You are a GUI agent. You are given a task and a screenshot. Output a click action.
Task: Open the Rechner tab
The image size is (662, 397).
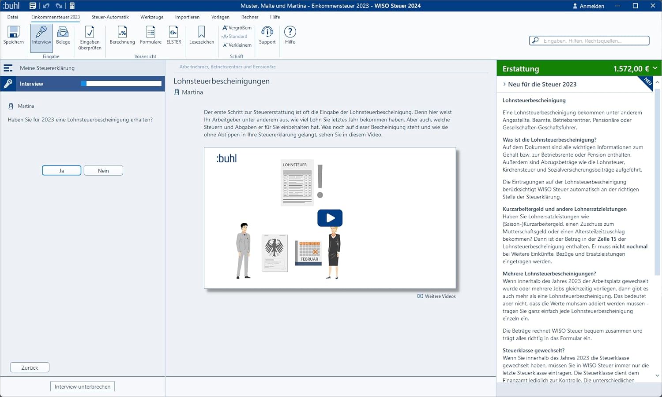250,17
